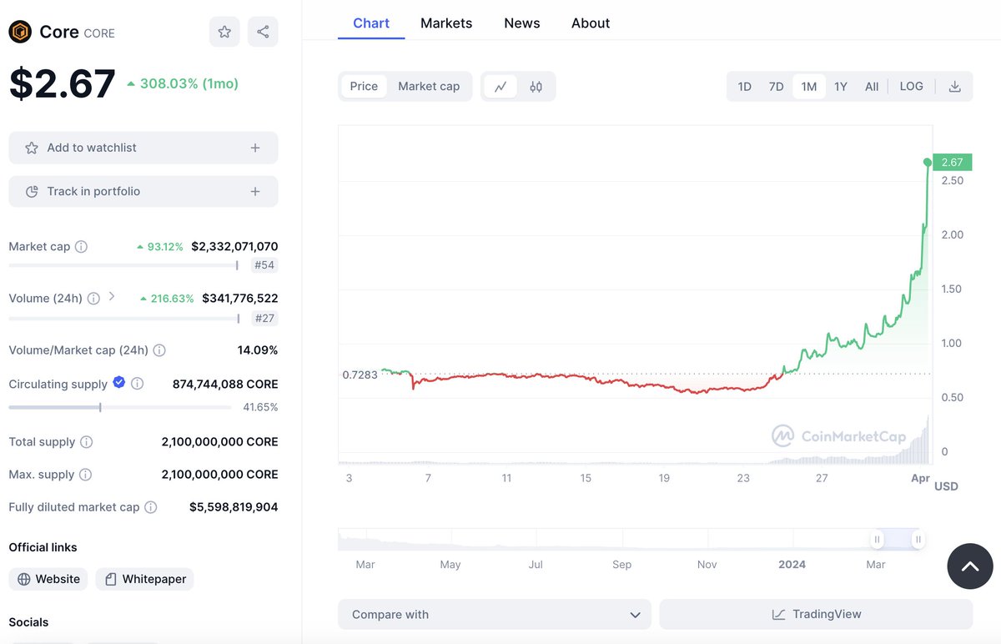Enable LOG scale on chart
This screenshot has height=644, width=1001.
point(911,86)
